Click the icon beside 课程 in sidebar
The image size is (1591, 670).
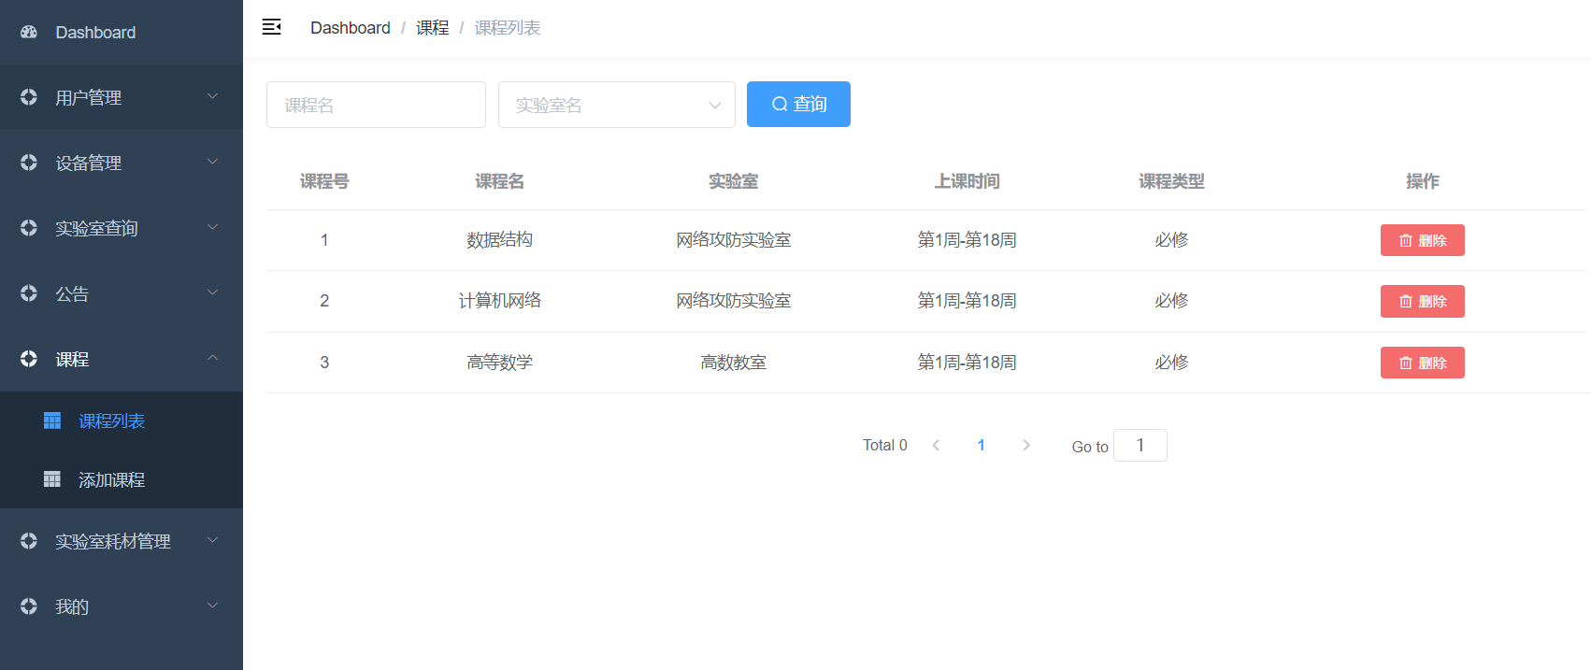(x=29, y=359)
